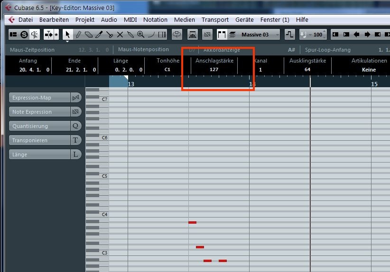Screen dimensions: 390x272
Task: Open the Geräte menu
Action: (244, 19)
